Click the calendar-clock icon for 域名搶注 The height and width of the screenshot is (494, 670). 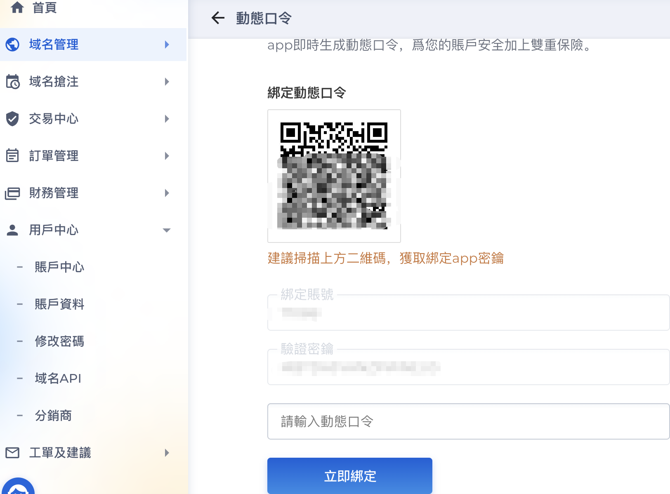click(x=12, y=82)
